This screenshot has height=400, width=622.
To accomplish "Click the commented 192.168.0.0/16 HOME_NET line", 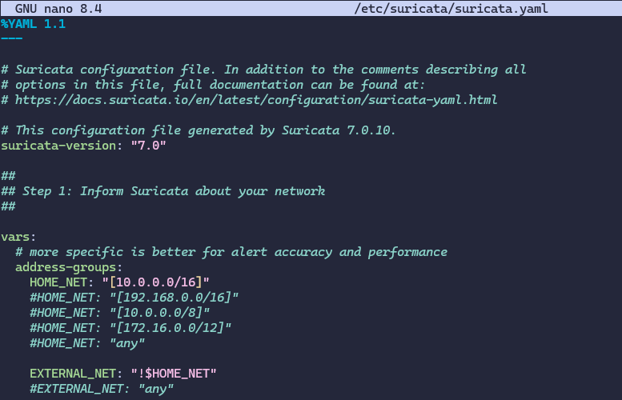I will point(134,298).
